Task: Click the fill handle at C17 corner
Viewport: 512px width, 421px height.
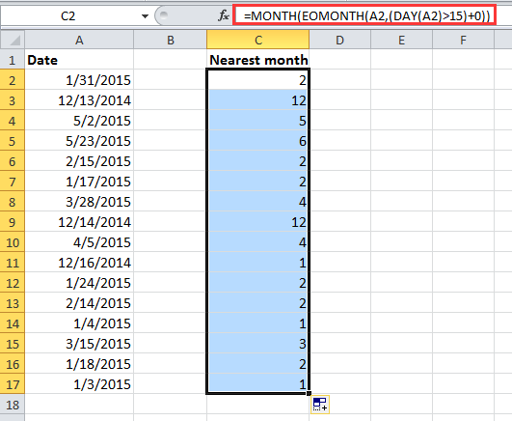Action: coord(309,393)
